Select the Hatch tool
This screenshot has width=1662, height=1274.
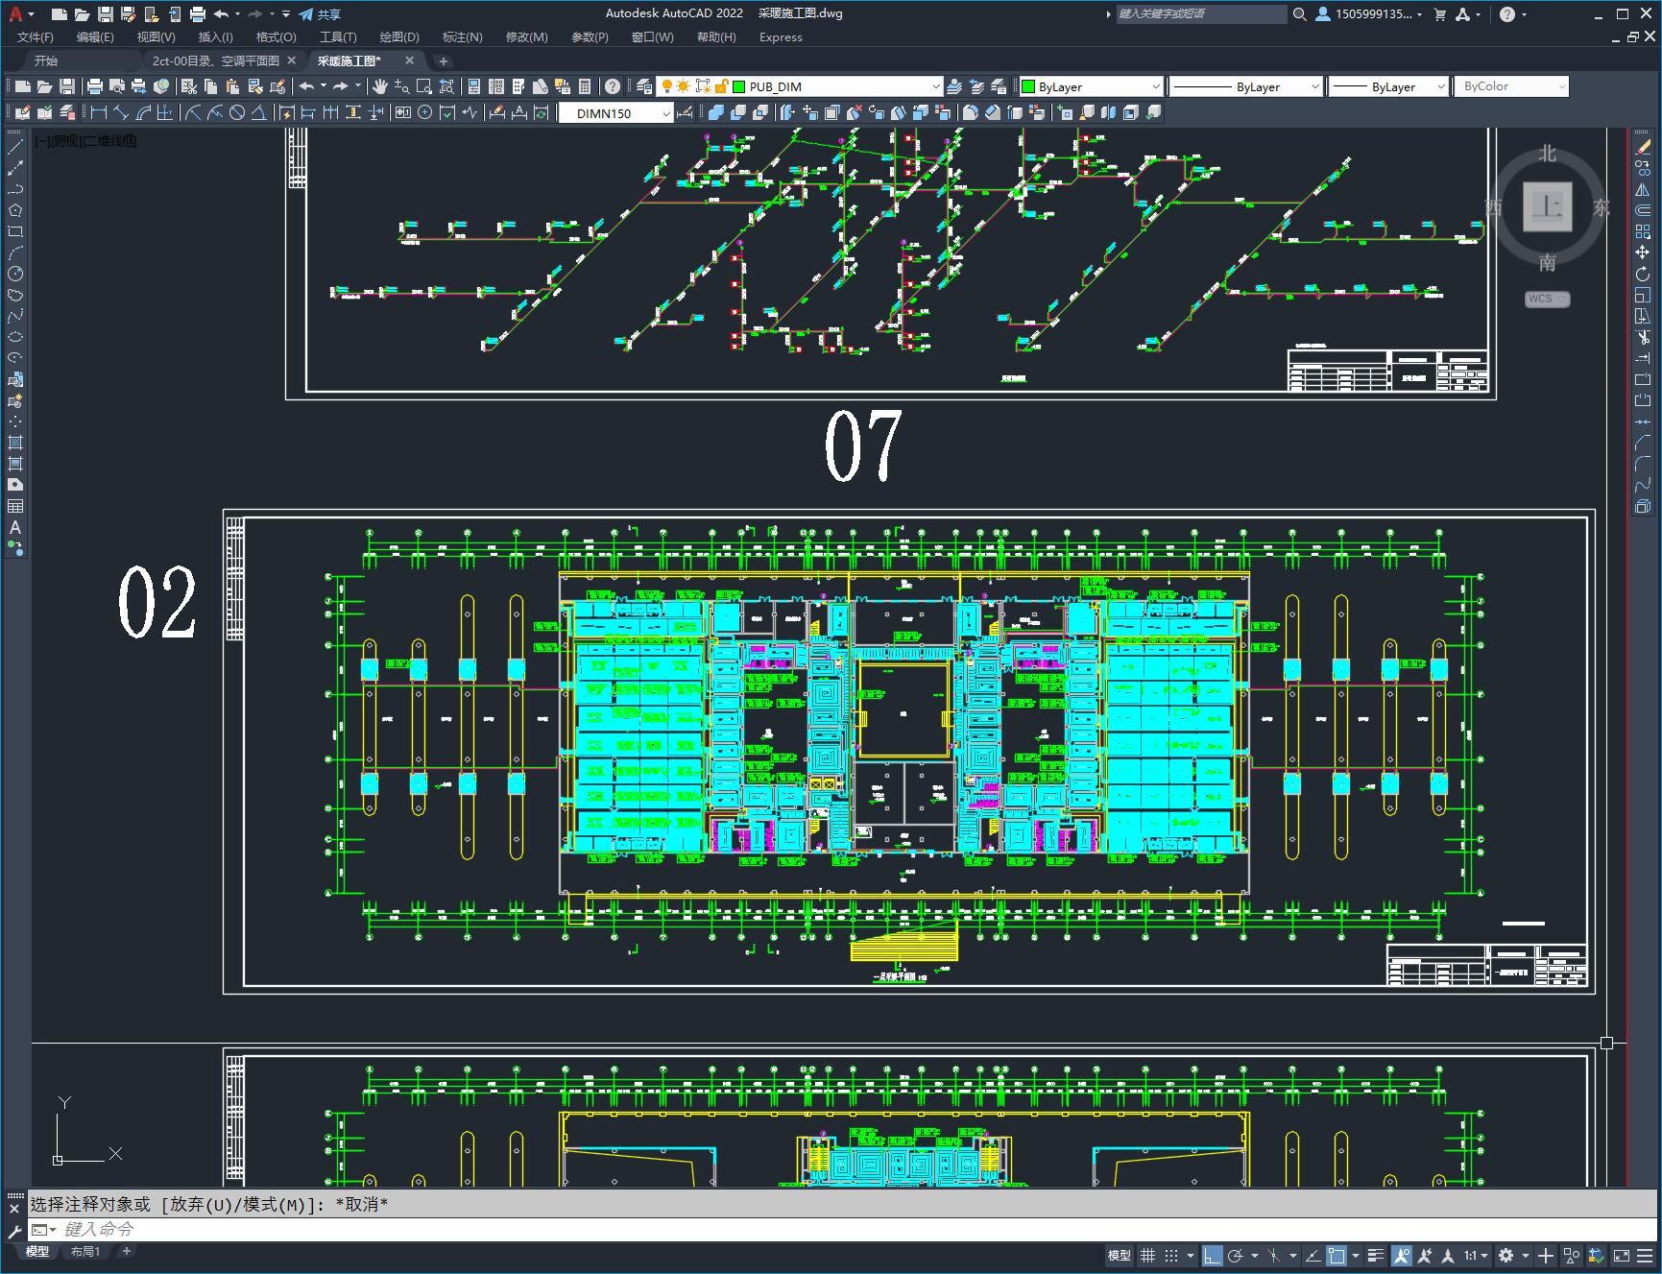15,443
